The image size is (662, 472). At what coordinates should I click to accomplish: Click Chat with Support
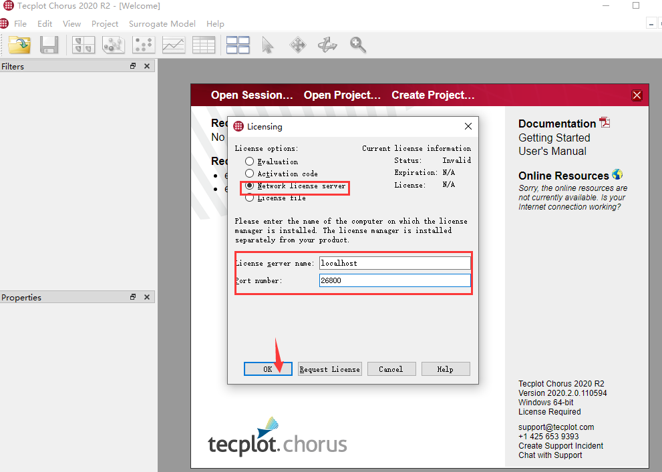point(550,455)
